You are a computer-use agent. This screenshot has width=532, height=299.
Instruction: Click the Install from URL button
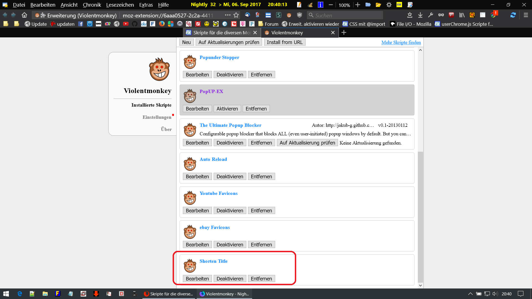click(285, 42)
